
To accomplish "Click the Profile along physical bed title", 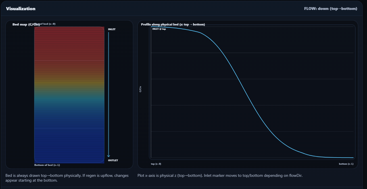I will coord(173,25).
